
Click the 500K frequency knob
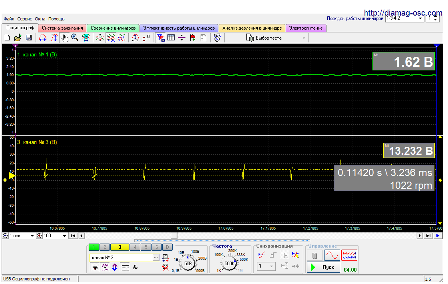(230, 264)
